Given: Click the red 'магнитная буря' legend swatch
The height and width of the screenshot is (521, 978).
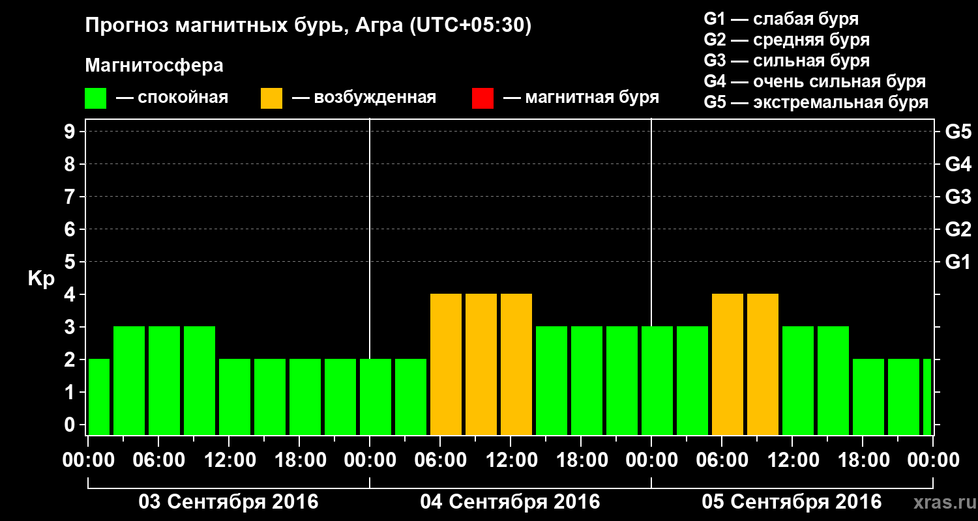Looking at the screenshot, I should point(483,98).
